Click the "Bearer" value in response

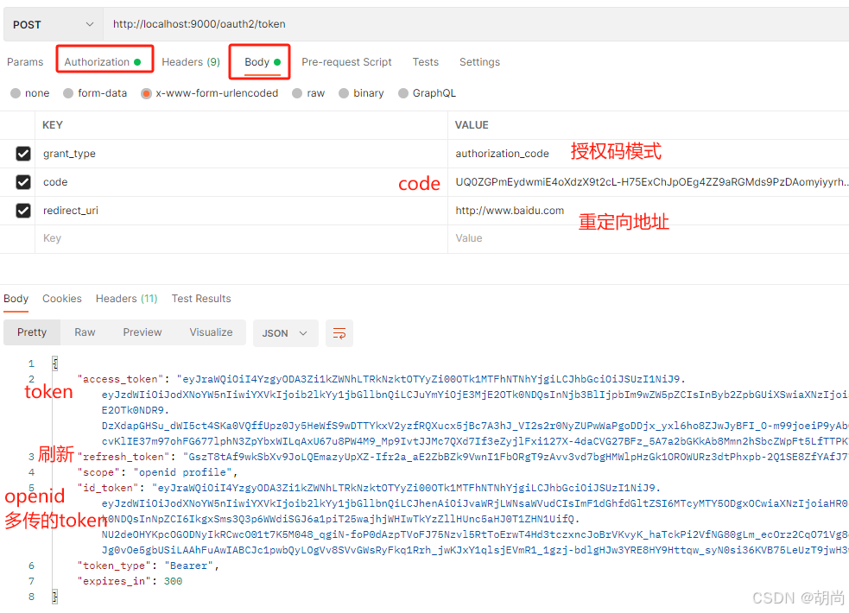[x=189, y=566]
